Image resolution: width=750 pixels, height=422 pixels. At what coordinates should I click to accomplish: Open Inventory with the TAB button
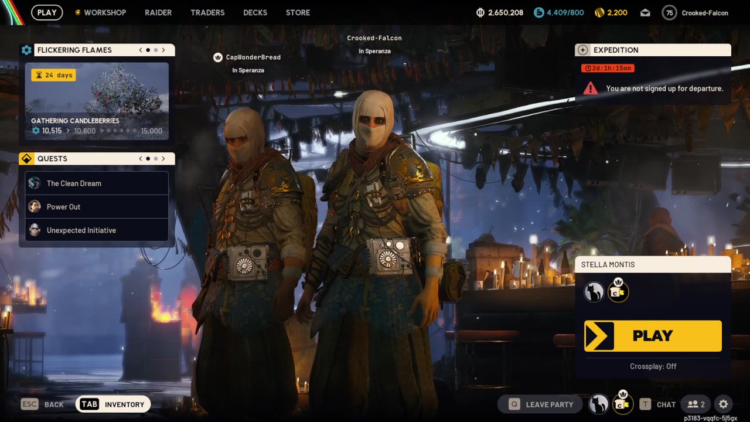(113, 404)
